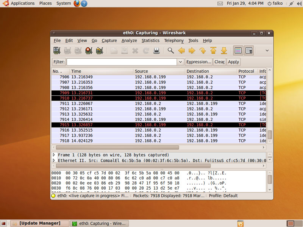The image size is (303, 227).
Task: Open the Analyze menu
Action: point(129,40)
